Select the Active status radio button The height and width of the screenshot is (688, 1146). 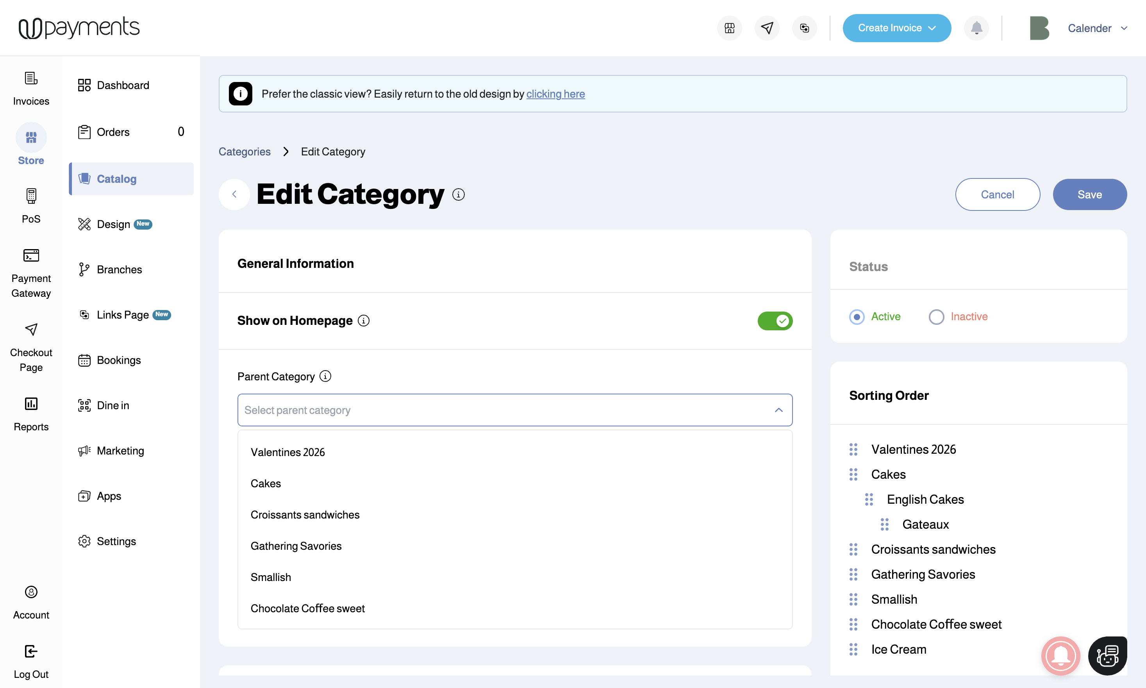click(x=857, y=317)
